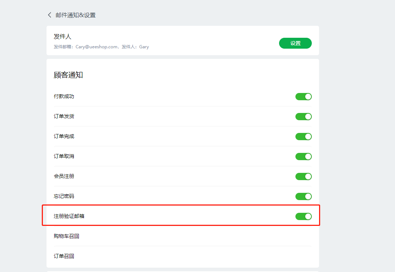395x272 pixels.
Task: Switch off 订单取消 notification
Action: tap(303, 157)
